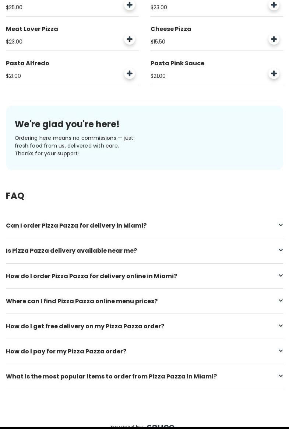The height and width of the screenshot is (429, 289).
Task: Click the Sauce logo in footer
Action: [x=161, y=426]
